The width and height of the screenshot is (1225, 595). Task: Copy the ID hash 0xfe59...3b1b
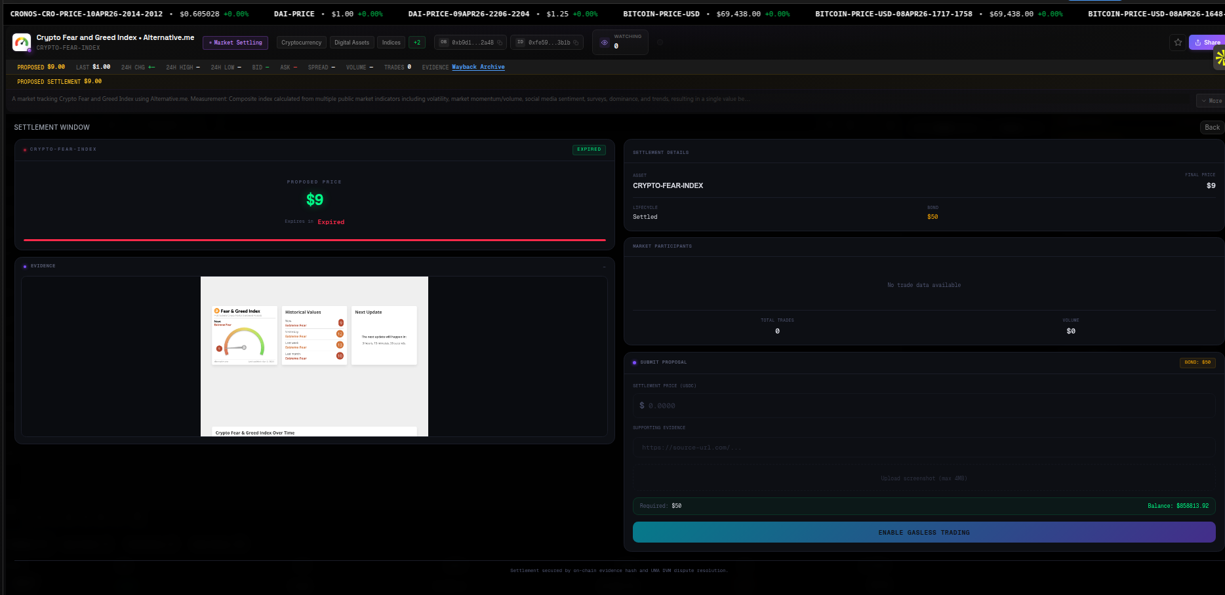click(576, 43)
